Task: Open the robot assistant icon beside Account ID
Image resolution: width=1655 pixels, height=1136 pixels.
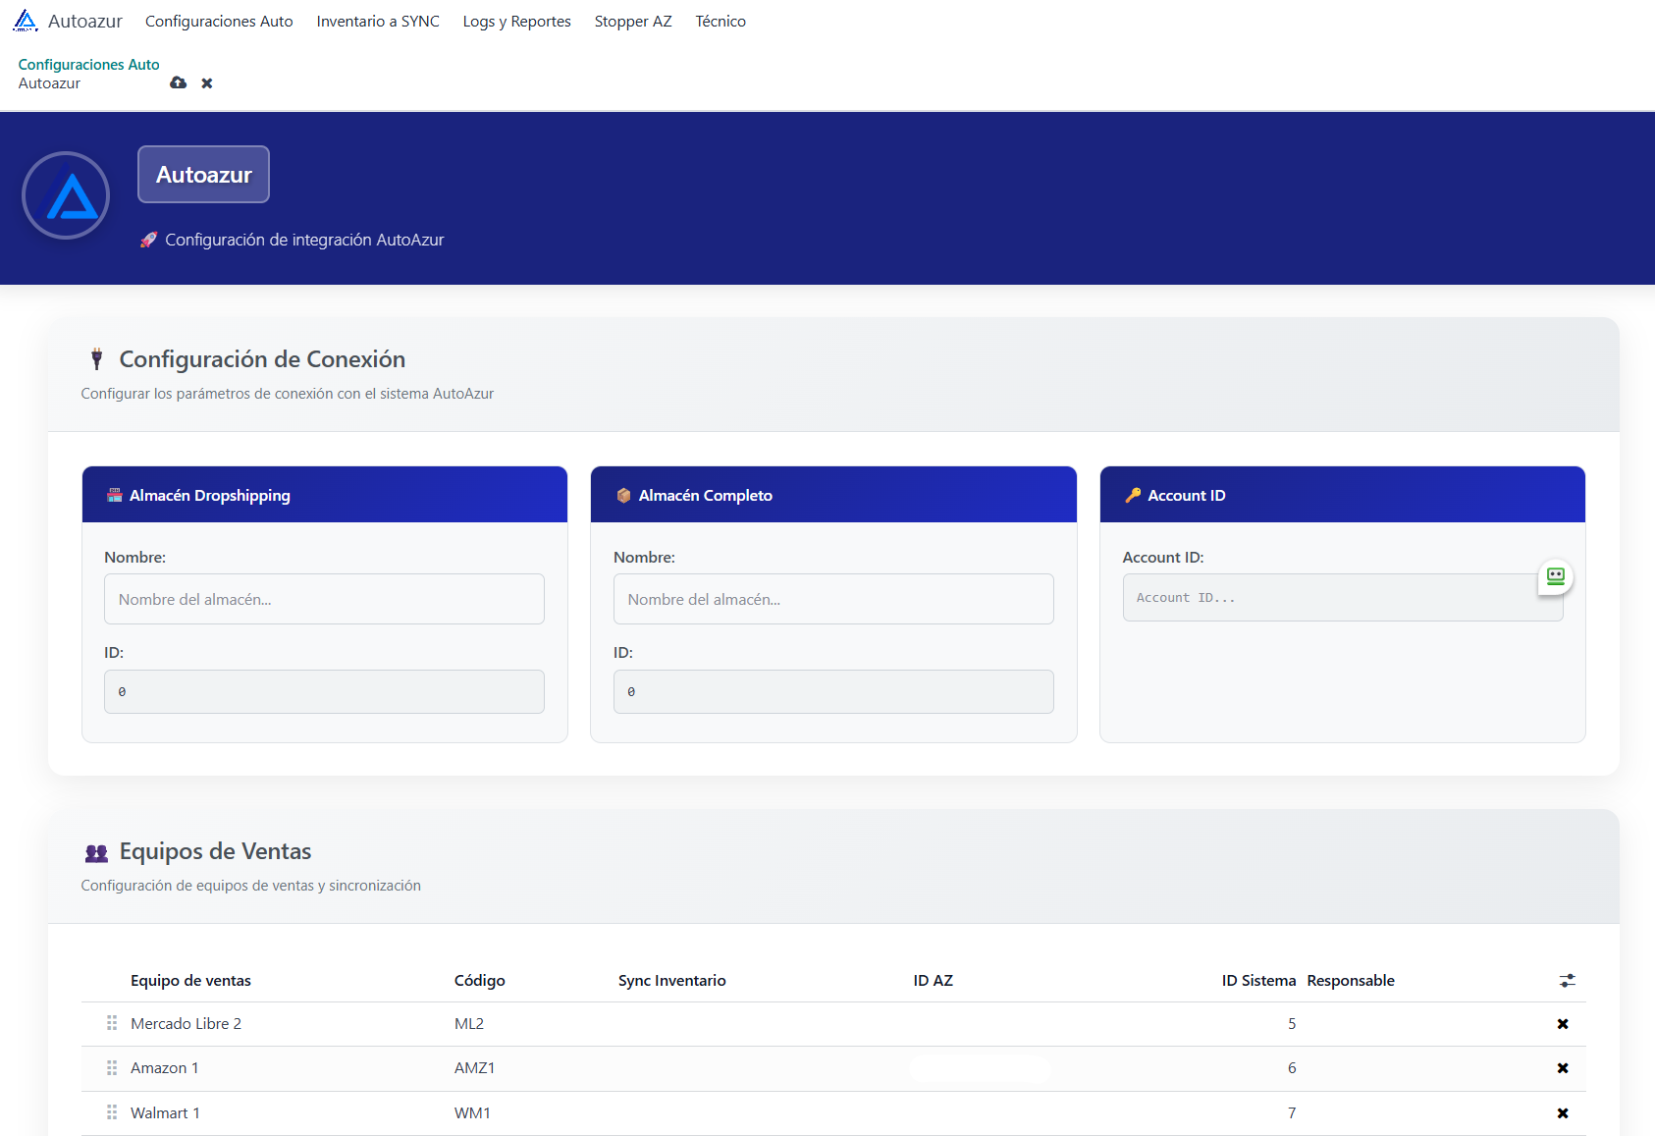Action: point(1555,577)
